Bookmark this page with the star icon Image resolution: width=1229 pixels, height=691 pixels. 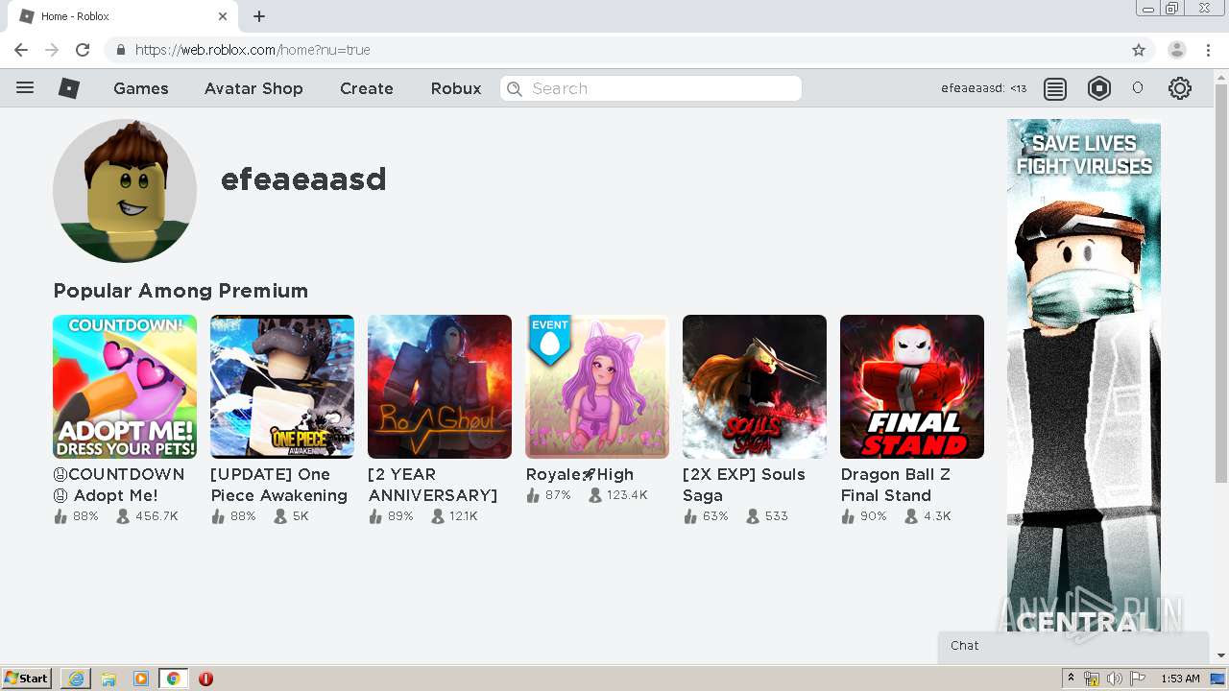[x=1139, y=50]
